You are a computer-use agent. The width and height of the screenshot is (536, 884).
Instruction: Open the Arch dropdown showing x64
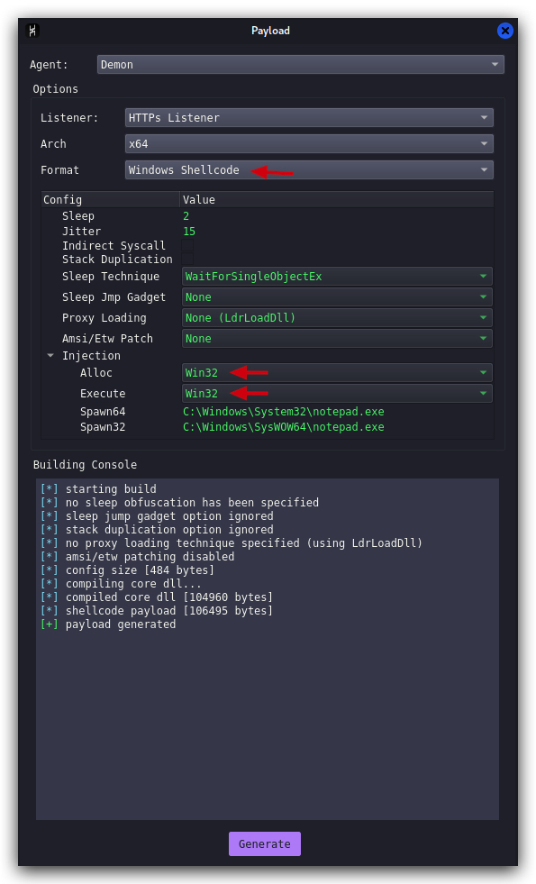click(309, 144)
